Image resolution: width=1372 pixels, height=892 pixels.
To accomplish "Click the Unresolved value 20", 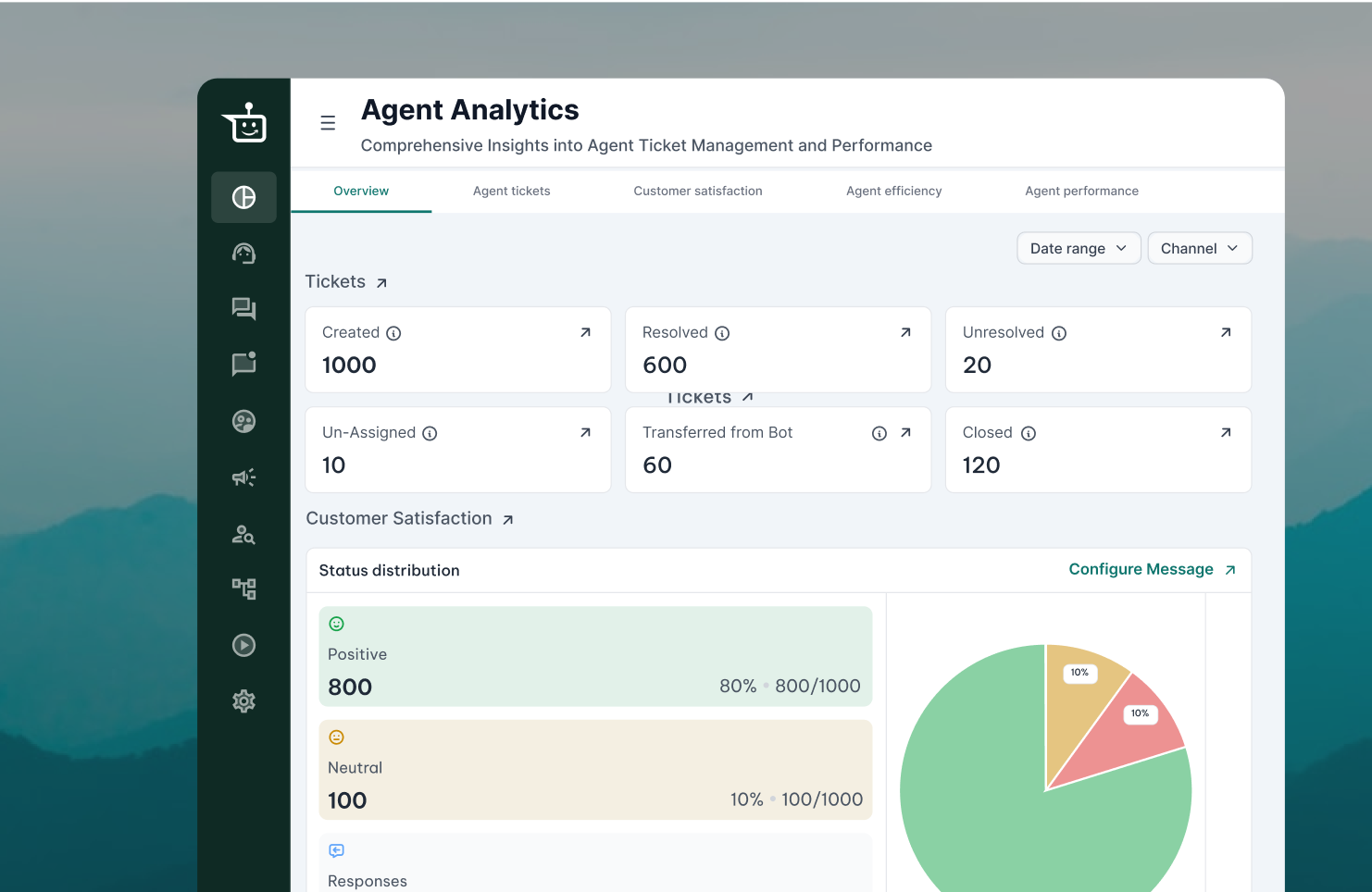I will tap(977, 365).
